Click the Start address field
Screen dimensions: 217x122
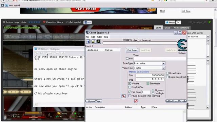point(150,75)
